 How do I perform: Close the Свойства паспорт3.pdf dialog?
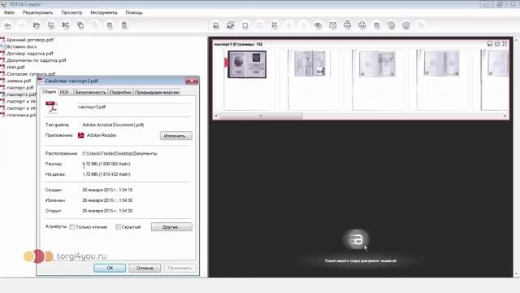tap(192, 81)
